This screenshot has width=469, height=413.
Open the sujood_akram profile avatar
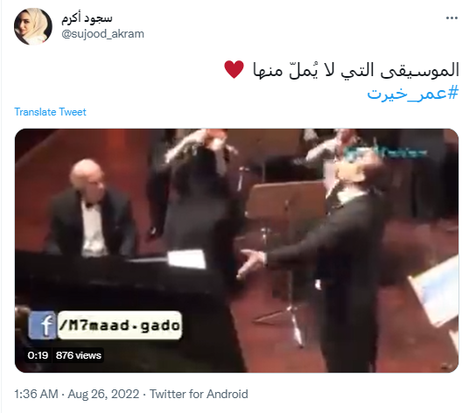point(33,26)
